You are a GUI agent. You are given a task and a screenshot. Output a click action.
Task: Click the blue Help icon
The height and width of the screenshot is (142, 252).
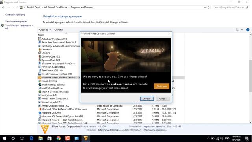(x=248, y=30)
